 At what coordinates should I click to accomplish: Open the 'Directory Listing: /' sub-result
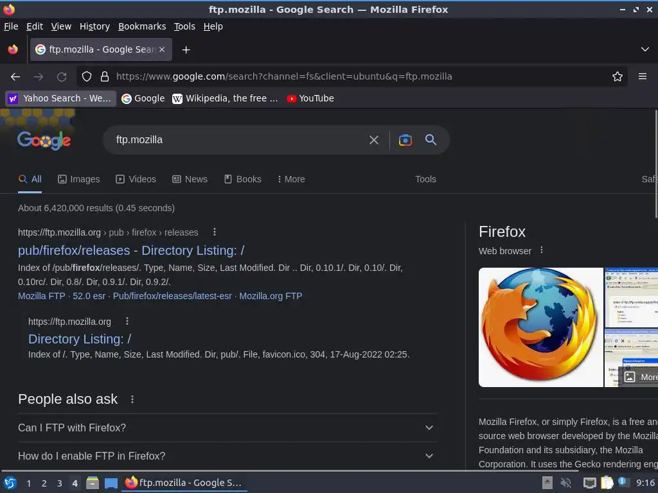tap(80, 339)
